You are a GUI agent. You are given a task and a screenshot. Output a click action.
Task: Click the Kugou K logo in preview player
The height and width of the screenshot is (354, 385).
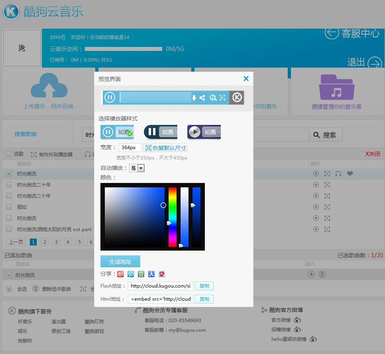[x=237, y=97]
